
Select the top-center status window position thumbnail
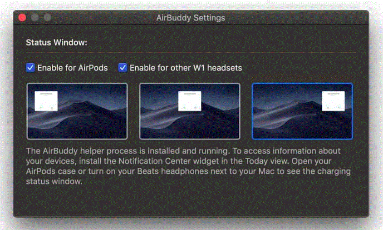pos(190,111)
